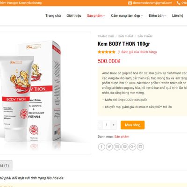The width and height of the screenshot is (187, 187).
Task: Increase quantity with plus button
Action: tap(114, 125)
